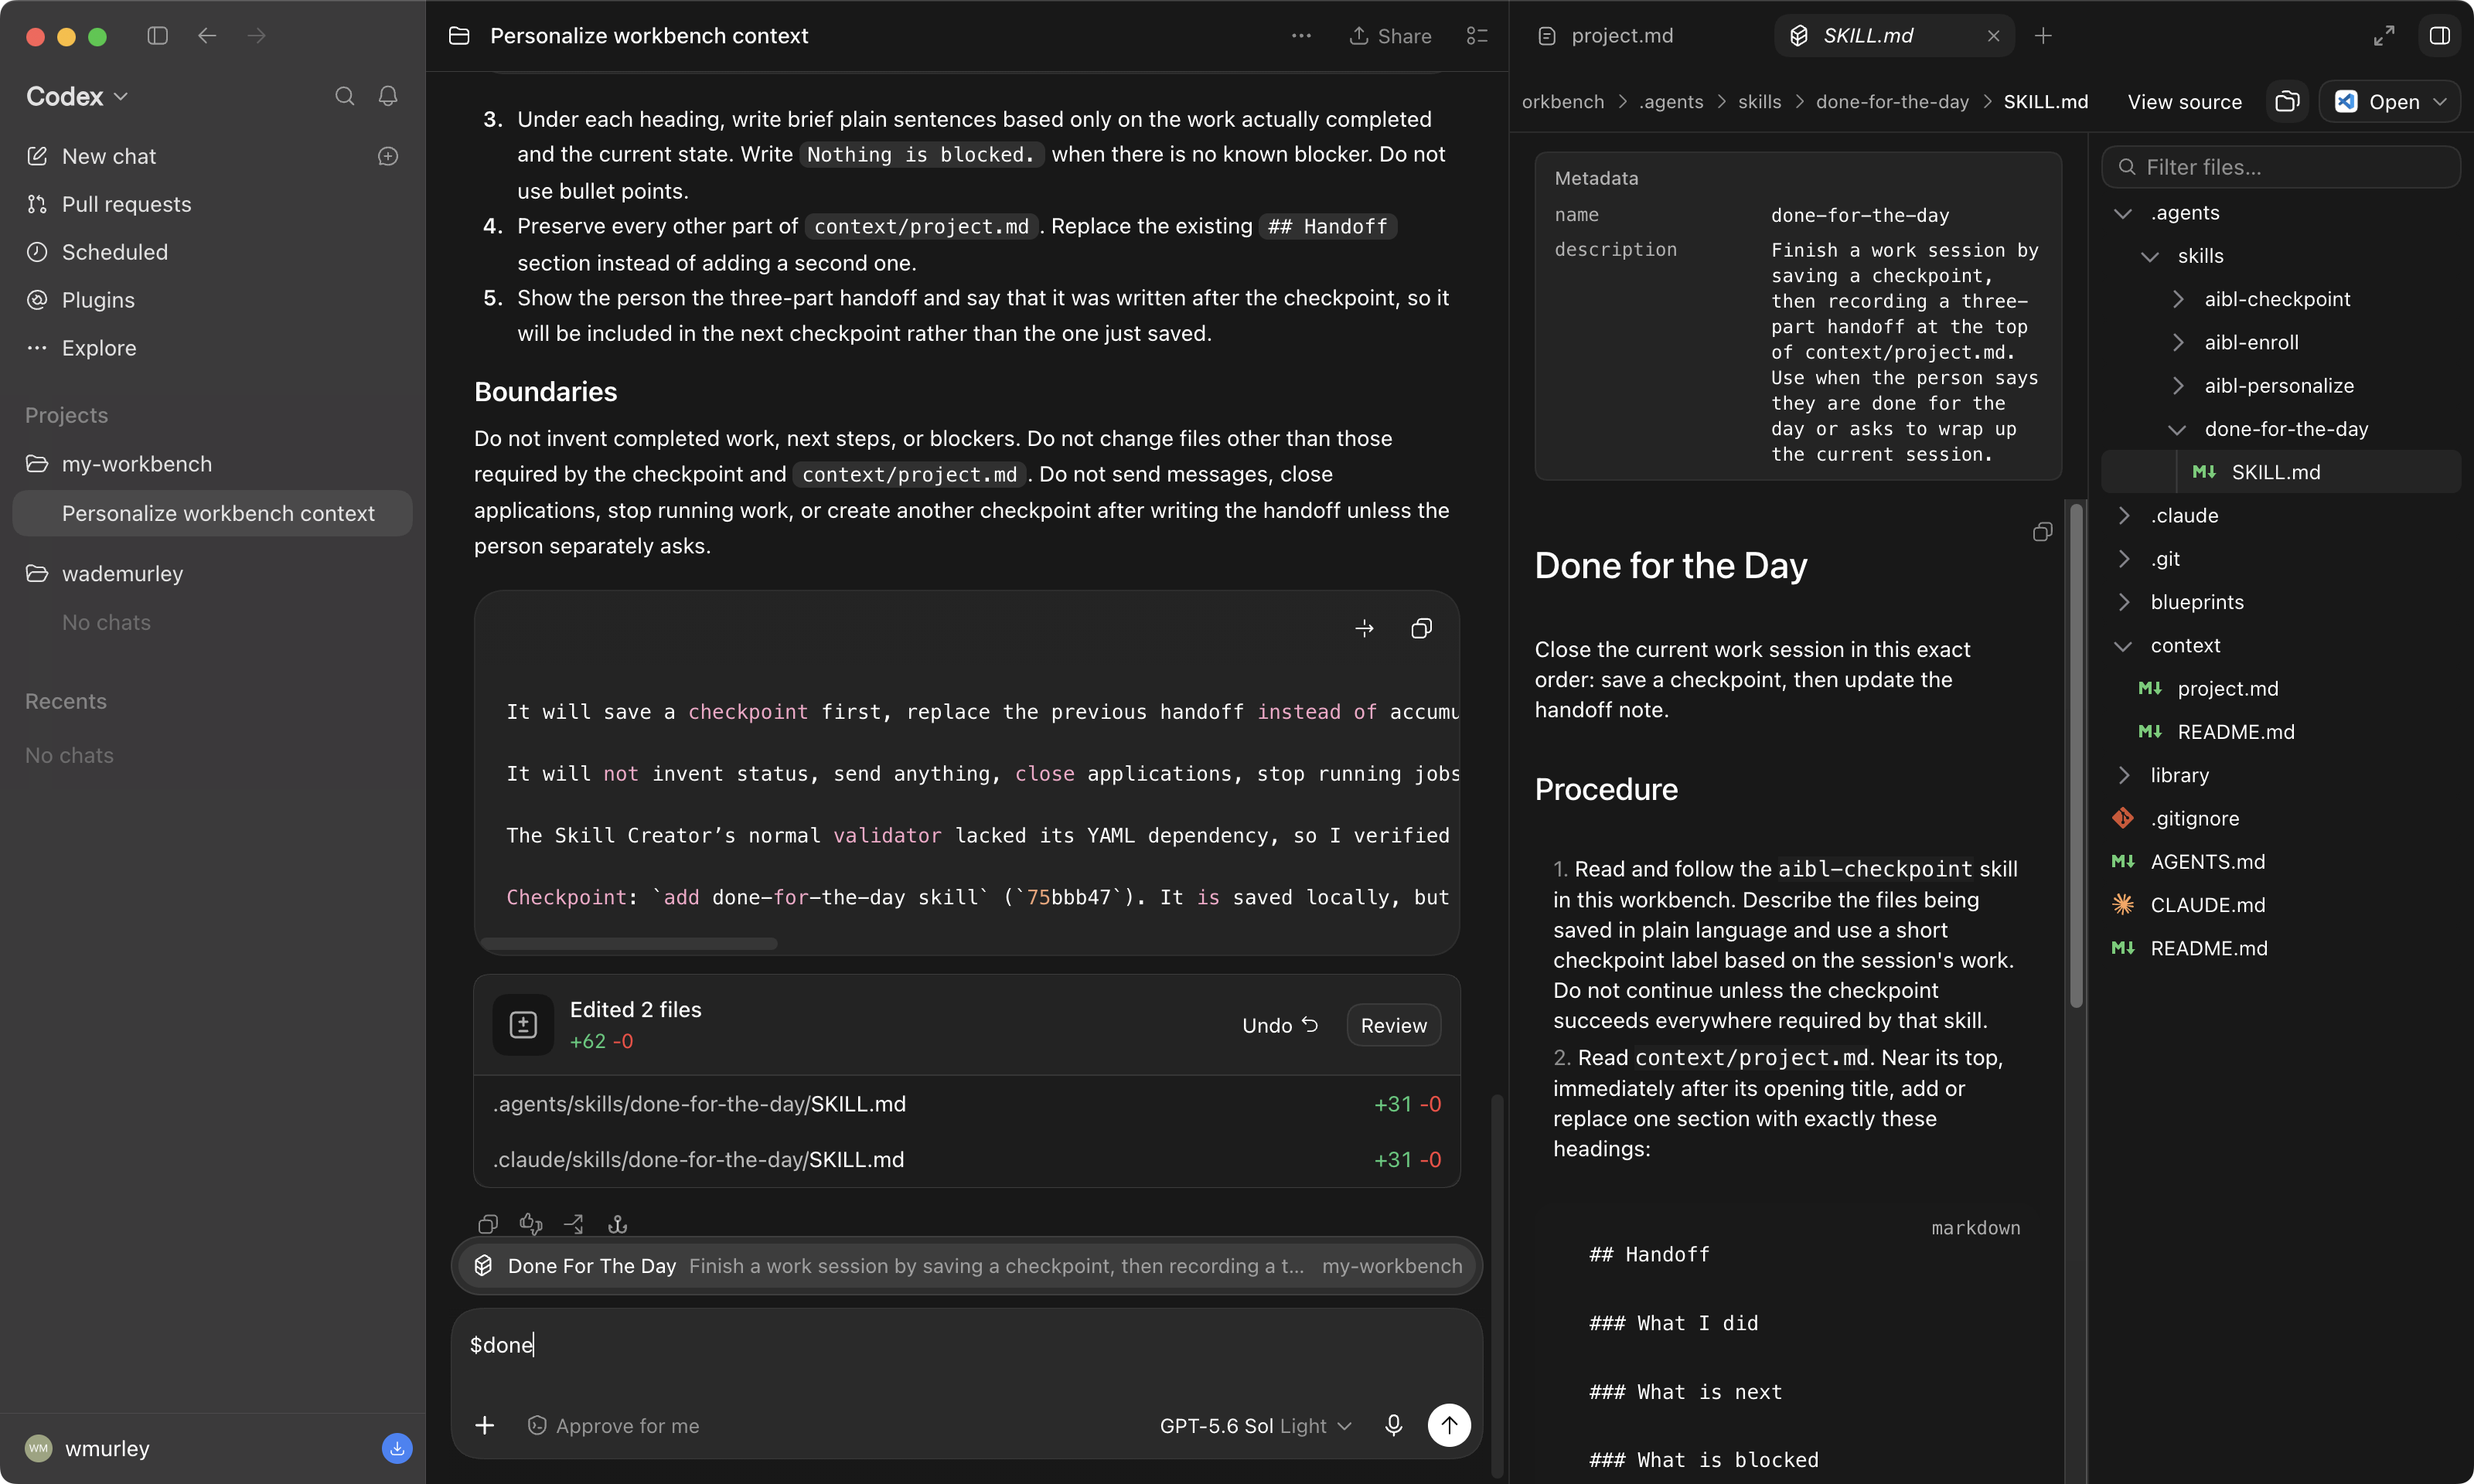The image size is (2474, 1484).
Task: Open notifications bell icon
Action: [x=388, y=96]
